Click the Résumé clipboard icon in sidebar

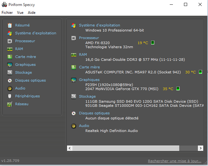10,26
